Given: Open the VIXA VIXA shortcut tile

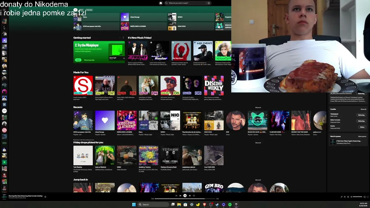Looking at the screenshot, I should 190,26.
